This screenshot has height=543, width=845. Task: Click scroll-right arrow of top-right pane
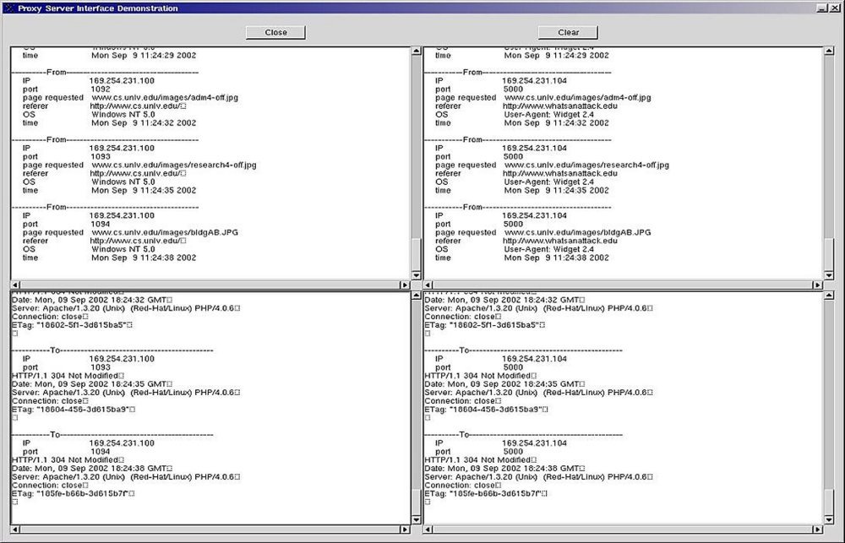[x=817, y=285]
